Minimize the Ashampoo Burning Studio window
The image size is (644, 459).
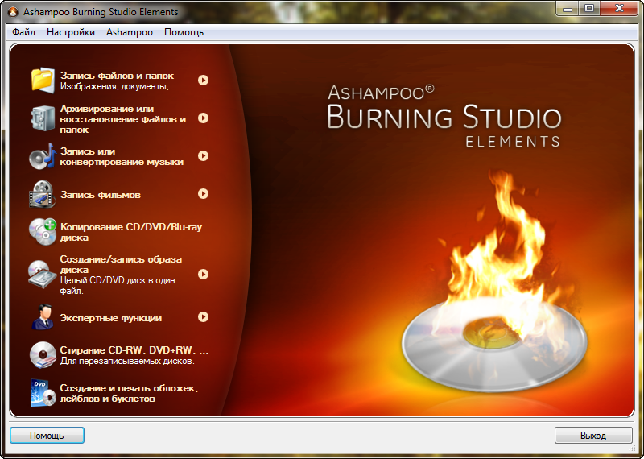coord(568,8)
